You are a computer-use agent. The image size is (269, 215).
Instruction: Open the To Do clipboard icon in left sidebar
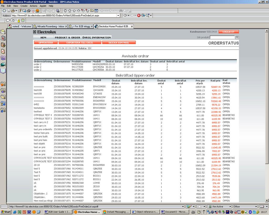(x=3, y=51)
